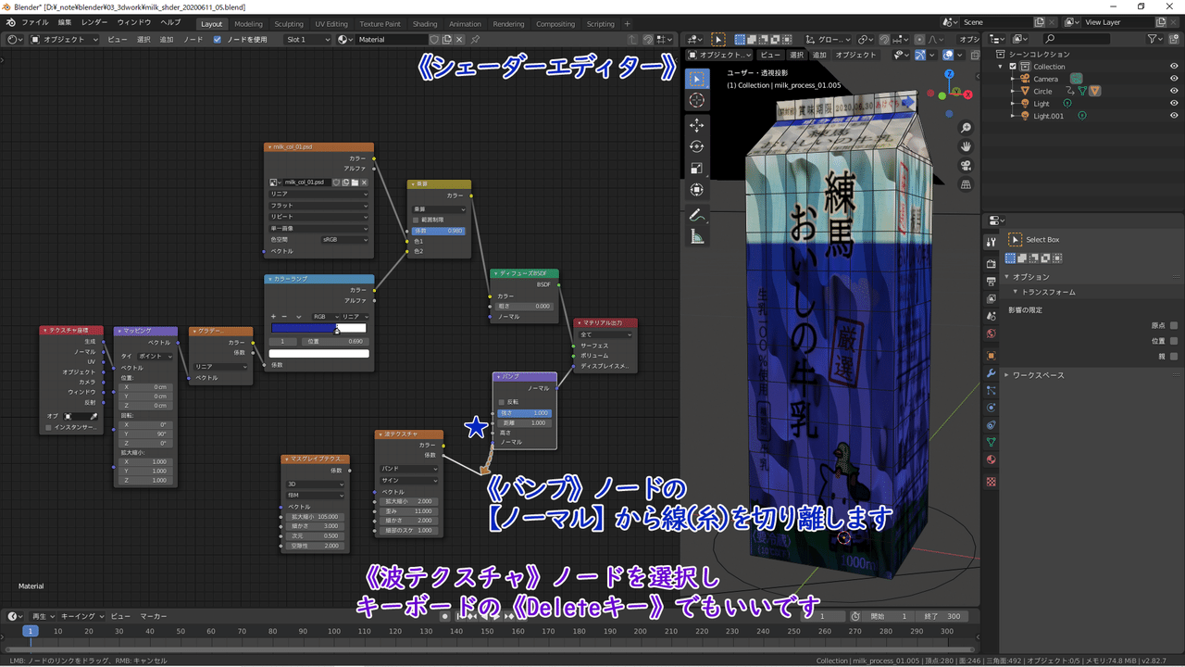Open sRGB color space dropdown in image node

[x=344, y=240]
